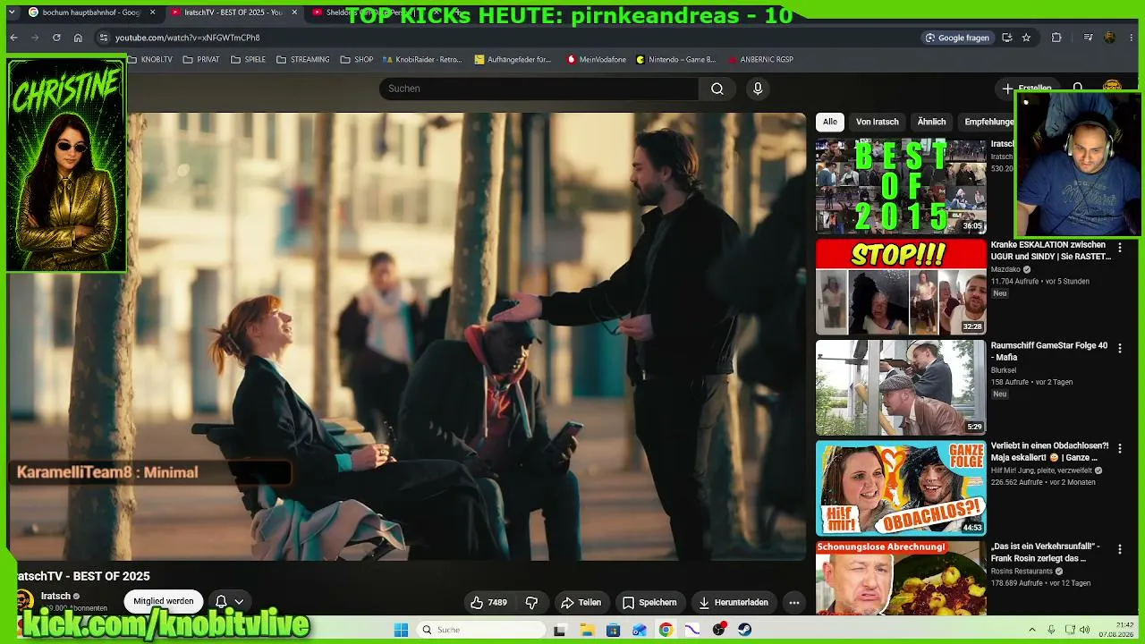Open the Microsoft Store taskbar icon
This screenshot has width=1145, height=644.
(x=613, y=630)
